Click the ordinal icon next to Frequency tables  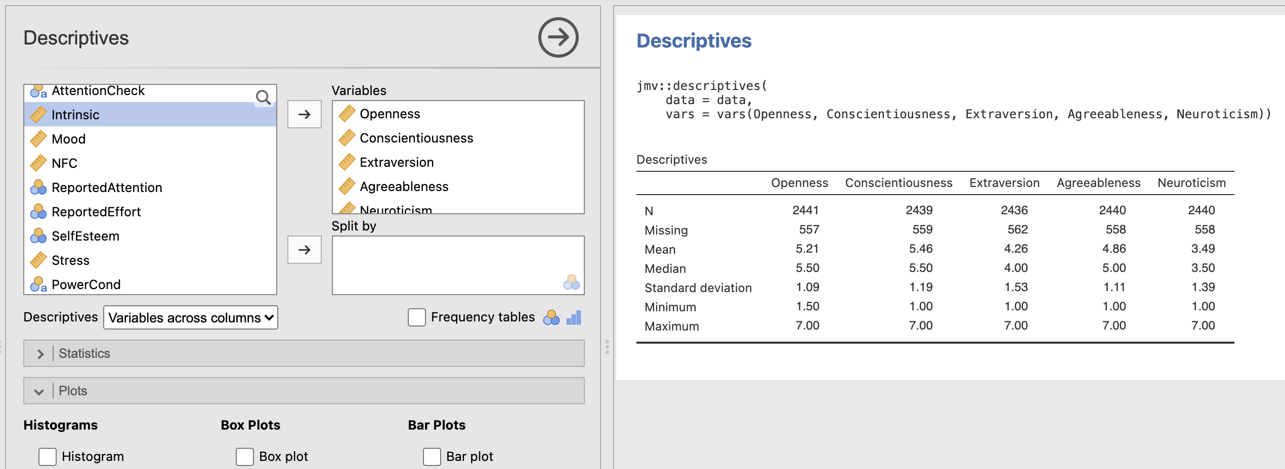[551, 317]
